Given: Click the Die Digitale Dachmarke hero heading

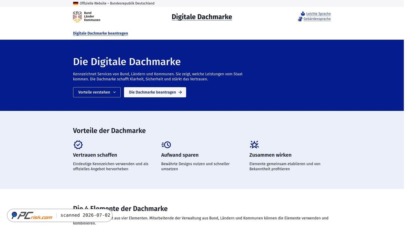Looking at the screenshot, I should [x=127, y=62].
